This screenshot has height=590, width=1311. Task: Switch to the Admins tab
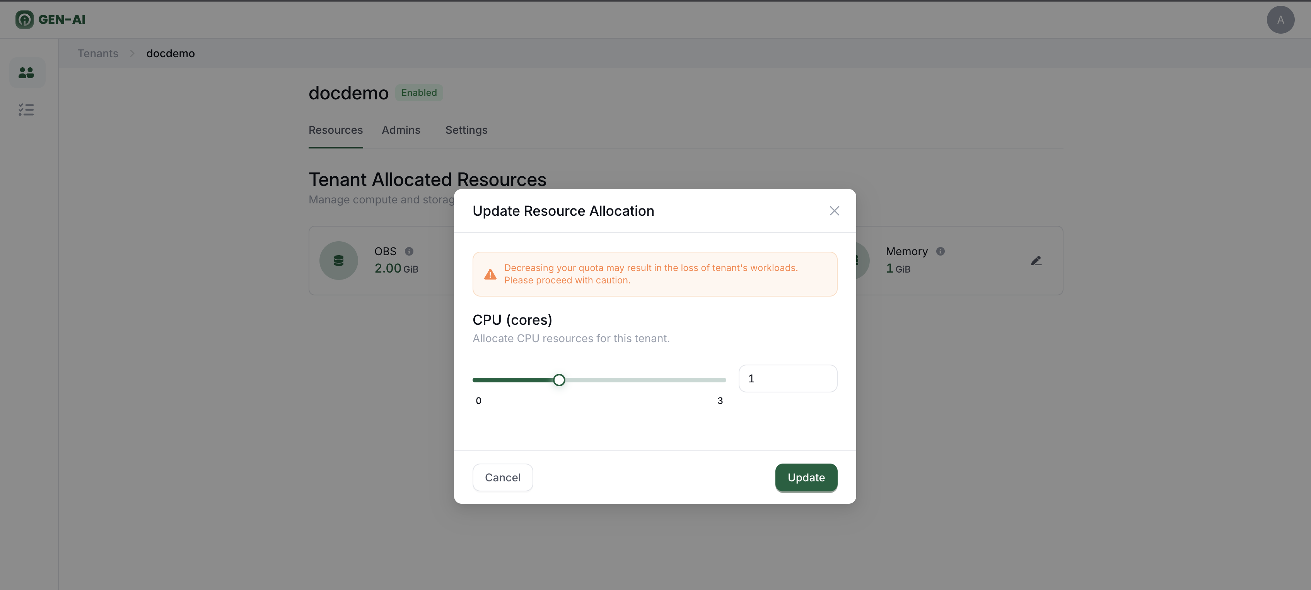click(x=401, y=130)
